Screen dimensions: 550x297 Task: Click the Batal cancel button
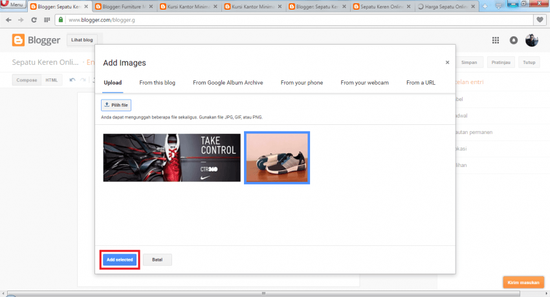[157, 260]
